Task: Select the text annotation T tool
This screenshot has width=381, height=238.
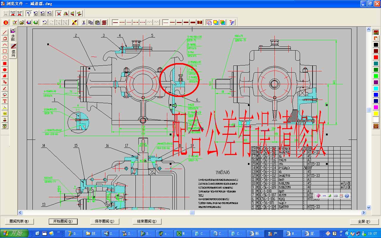Action: 5,101
